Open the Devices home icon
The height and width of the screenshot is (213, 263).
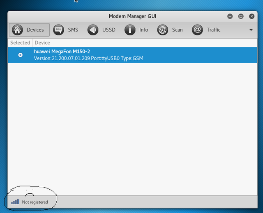coord(17,30)
